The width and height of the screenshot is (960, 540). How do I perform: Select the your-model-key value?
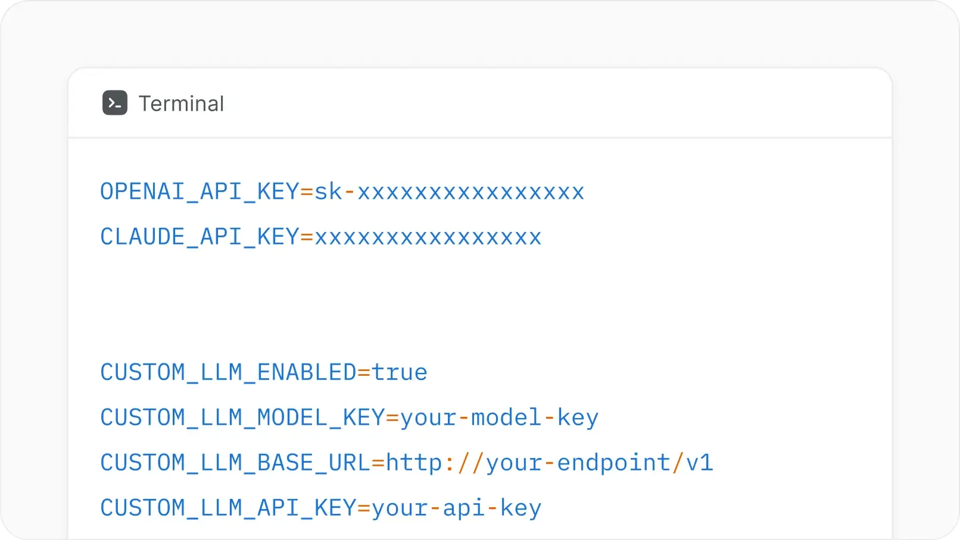click(499, 418)
